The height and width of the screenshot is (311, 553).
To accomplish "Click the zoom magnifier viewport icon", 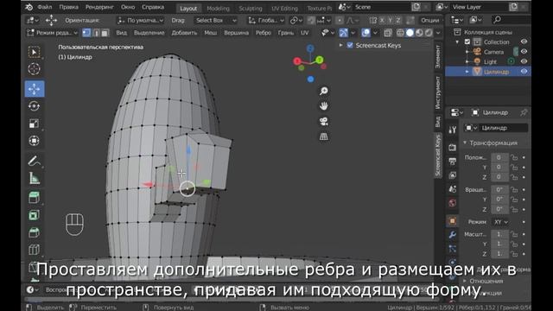I will pyautogui.click(x=324, y=91).
